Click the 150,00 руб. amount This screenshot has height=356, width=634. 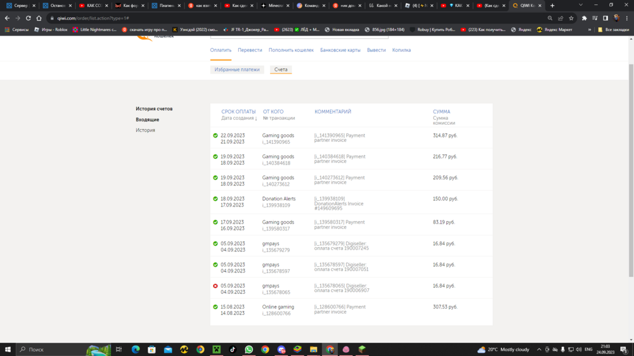coord(445,199)
